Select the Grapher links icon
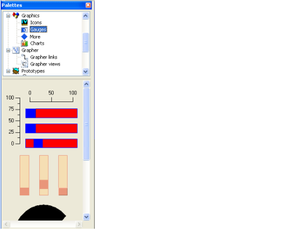Screen dimensions: 299x230 (x=25, y=57)
